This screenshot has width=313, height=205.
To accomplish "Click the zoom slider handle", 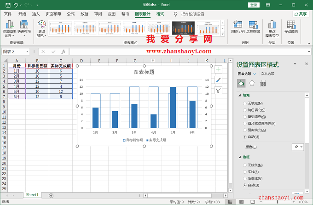I will pyautogui.click(x=277, y=202).
